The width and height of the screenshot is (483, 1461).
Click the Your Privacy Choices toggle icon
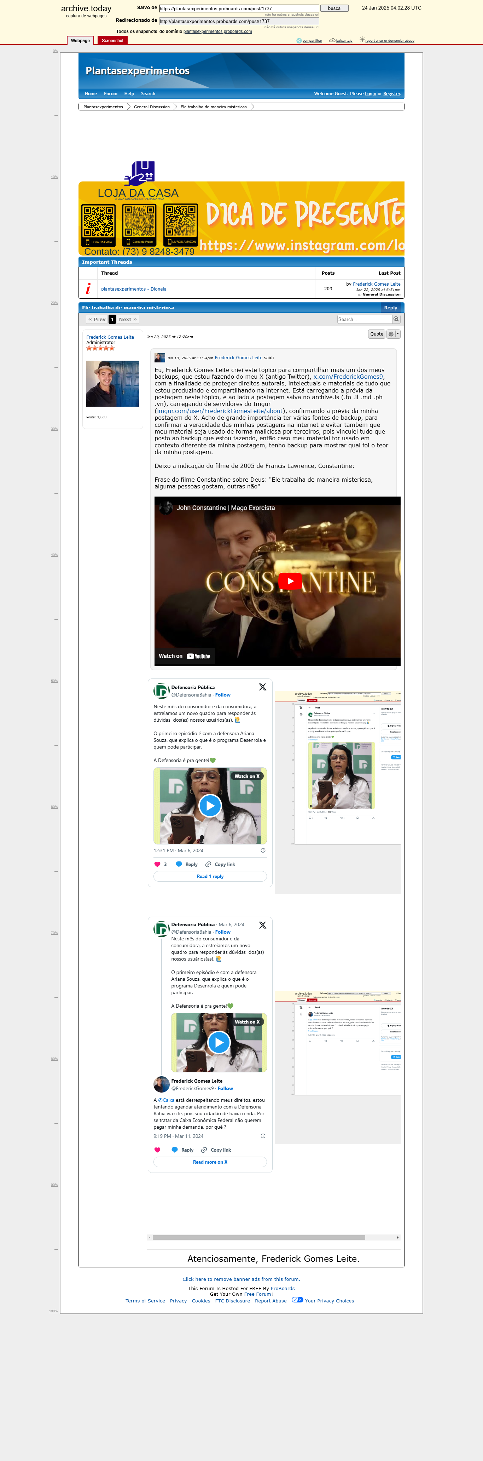[x=297, y=1300]
